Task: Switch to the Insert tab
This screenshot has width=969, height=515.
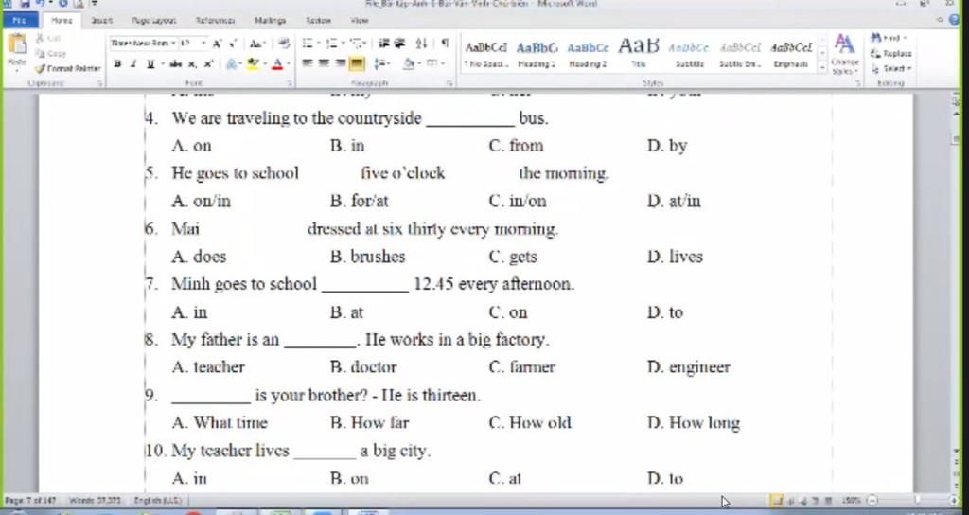Action: point(101,21)
